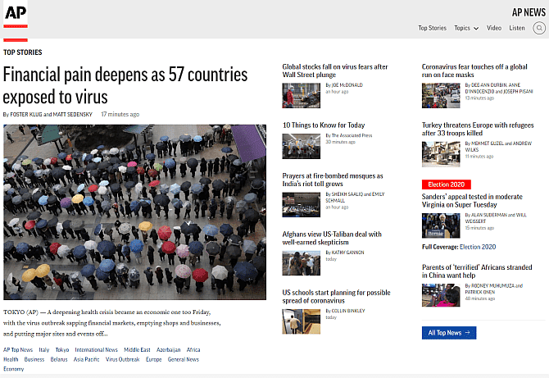549x378 pixels.
Task: Open the AP Top News tag
Action: click(x=18, y=349)
